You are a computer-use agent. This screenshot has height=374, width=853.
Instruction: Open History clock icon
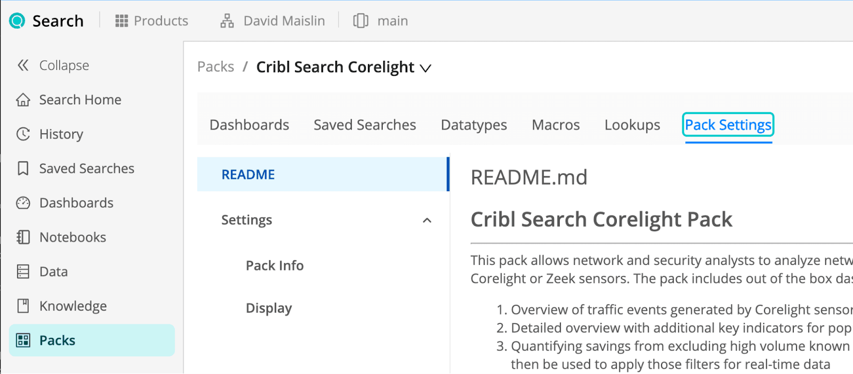[x=23, y=134]
